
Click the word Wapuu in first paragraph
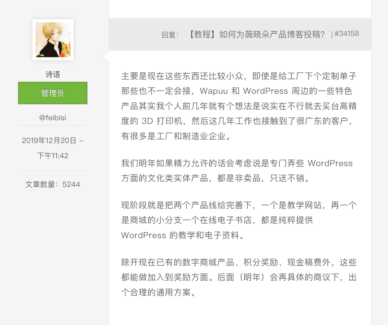tap(214, 91)
